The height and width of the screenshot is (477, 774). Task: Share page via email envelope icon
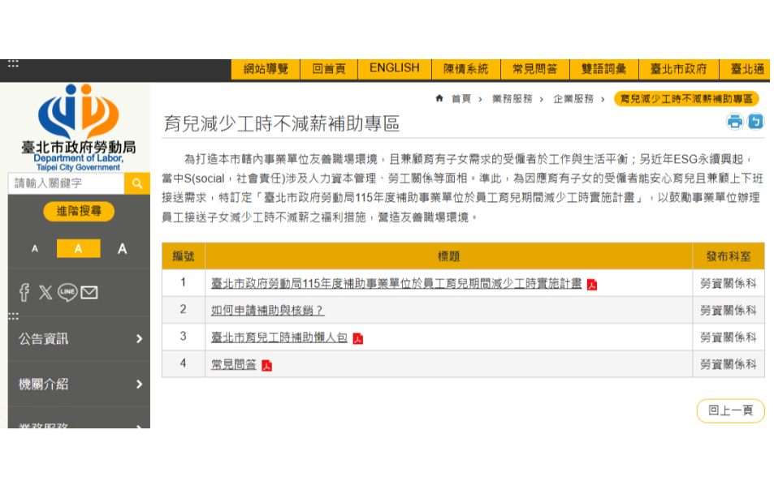89,292
